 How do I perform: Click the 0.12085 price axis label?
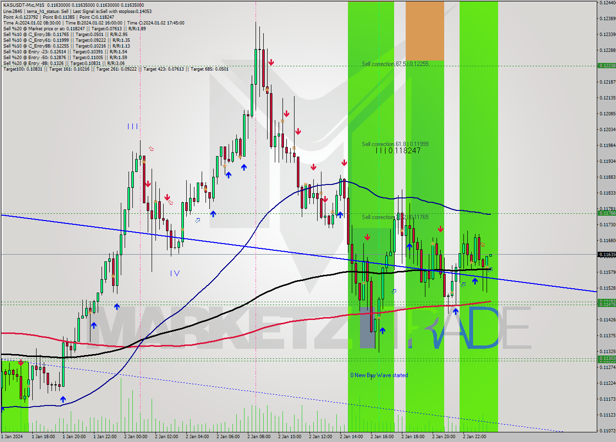(607, 113)
